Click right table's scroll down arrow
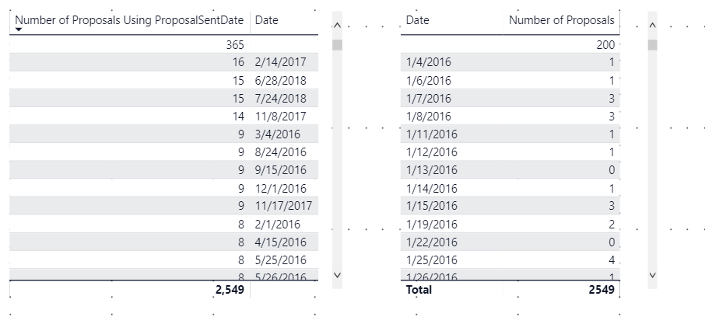 tap(653, 274)
